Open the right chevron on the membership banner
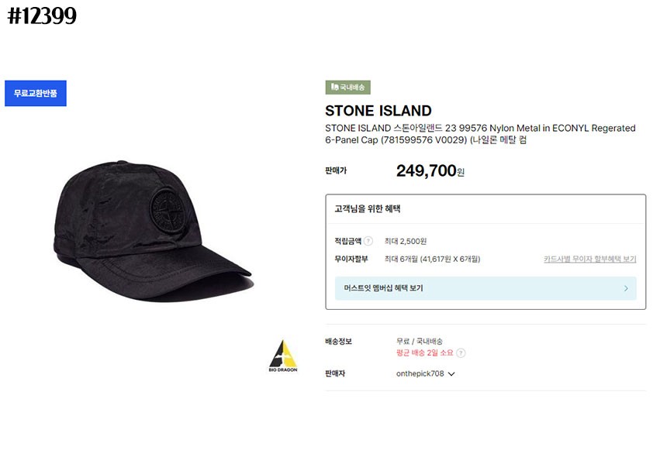The height and width of the screenshot is (464, 667). pos(626,288)
